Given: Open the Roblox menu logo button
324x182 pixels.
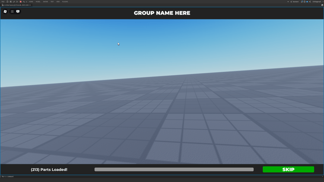Looking at the screenshot, I should tap(5, 12).
